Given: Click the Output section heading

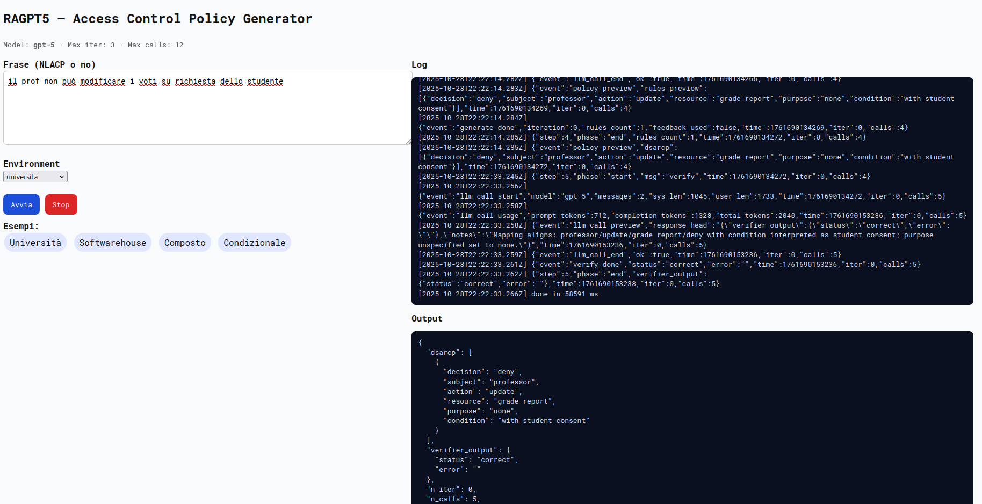Looking at the screenshot, I should (x=427, y=318).
